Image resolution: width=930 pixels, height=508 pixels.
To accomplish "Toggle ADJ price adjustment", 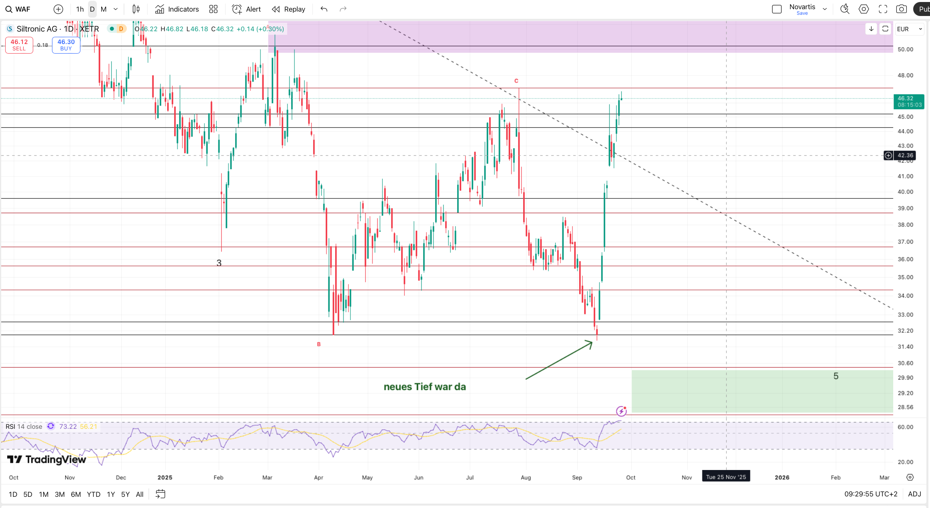I will (914, 494).
